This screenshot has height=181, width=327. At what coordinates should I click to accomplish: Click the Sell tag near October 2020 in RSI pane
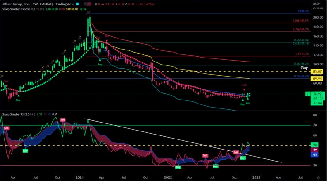click(x=62, y=120)
